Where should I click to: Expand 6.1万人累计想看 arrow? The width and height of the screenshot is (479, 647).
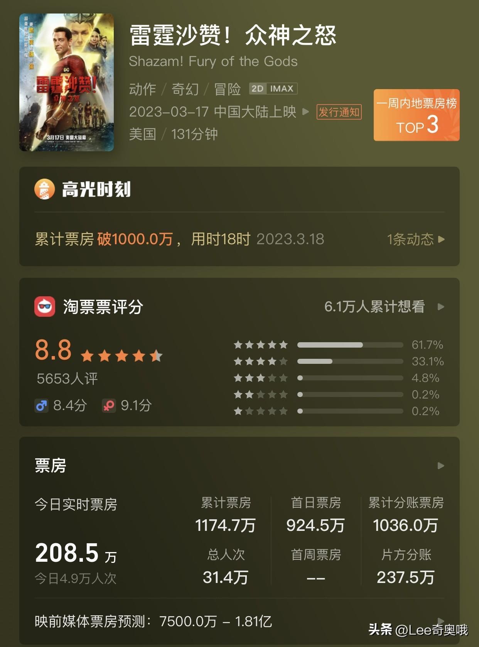[x=441, y=307]
